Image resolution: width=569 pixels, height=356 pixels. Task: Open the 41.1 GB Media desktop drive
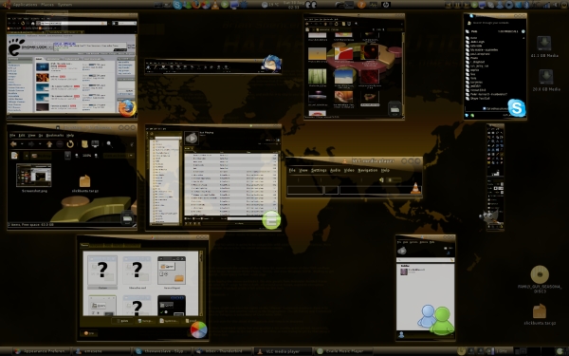click(544, 43)
